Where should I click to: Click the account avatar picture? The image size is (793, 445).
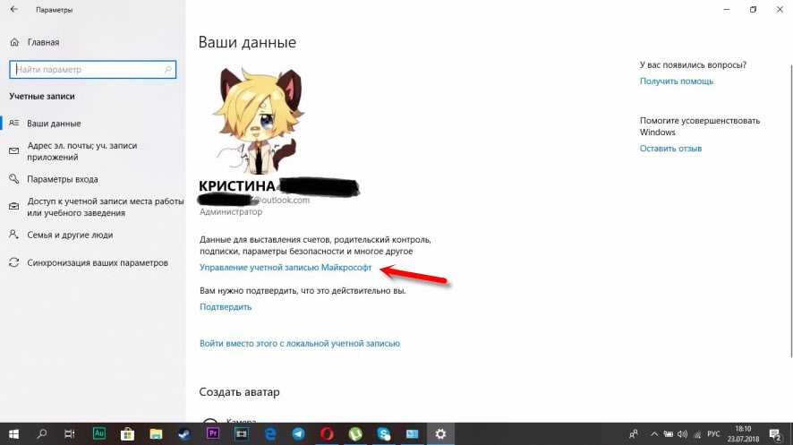point(258,120)
